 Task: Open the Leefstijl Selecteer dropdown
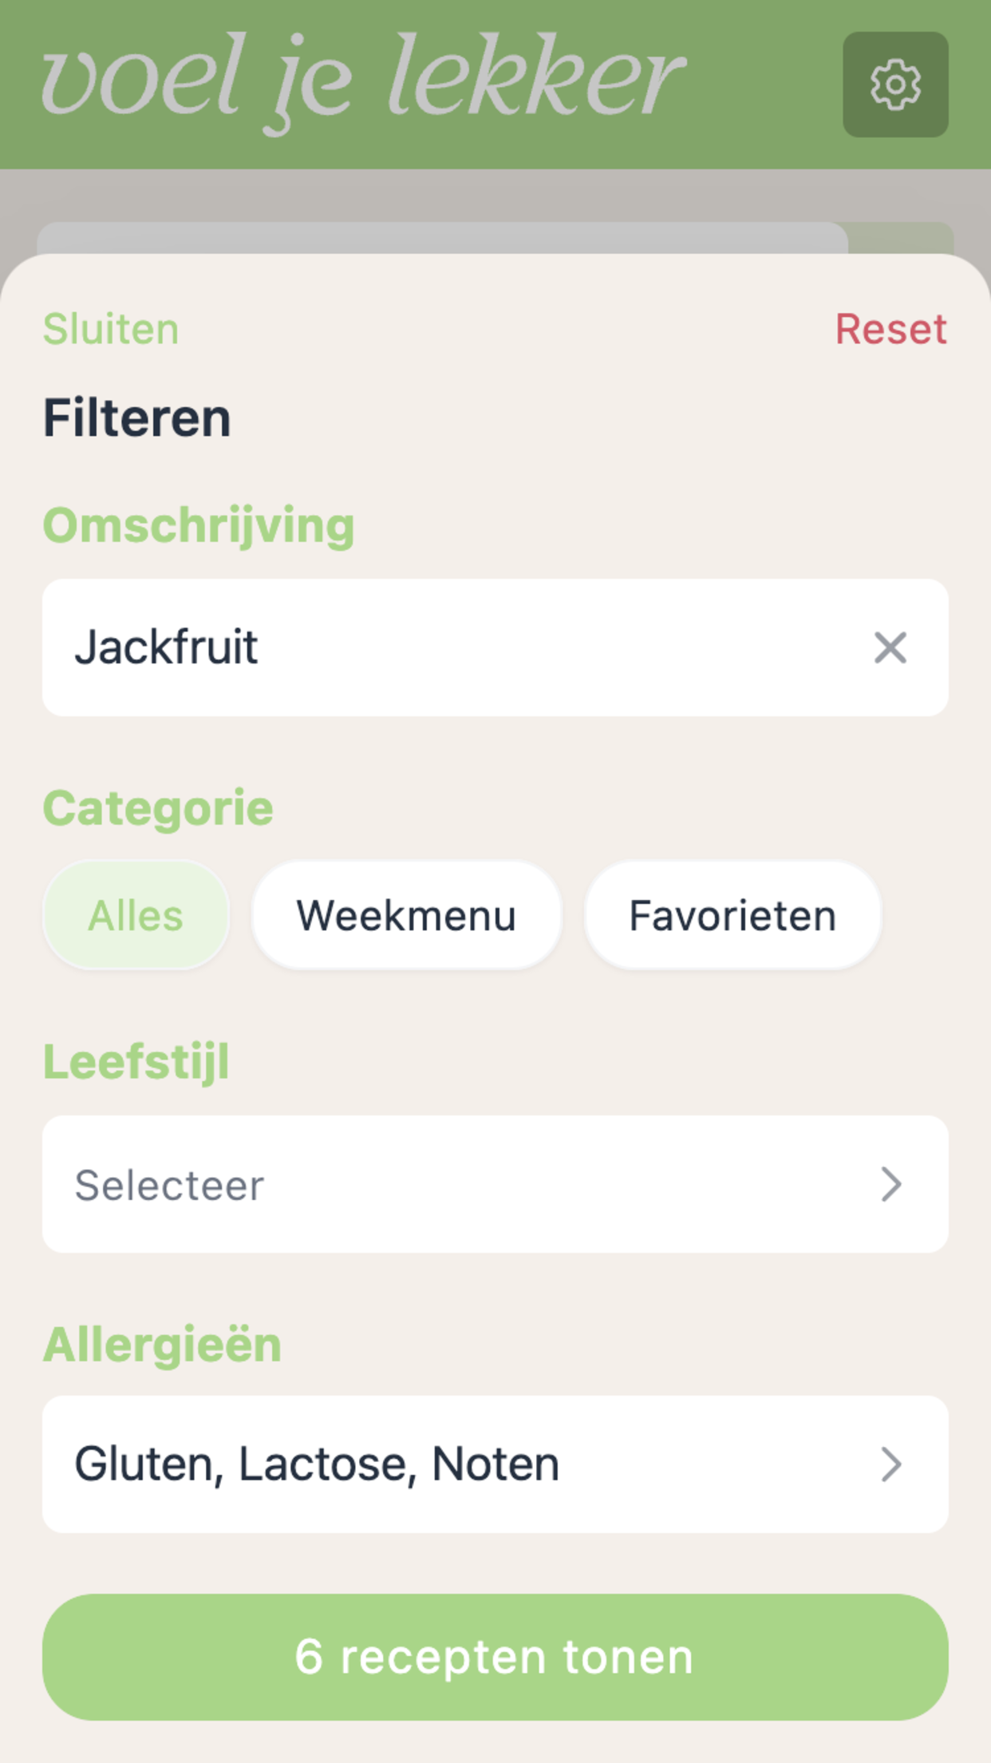click(x=495, y=1184)
